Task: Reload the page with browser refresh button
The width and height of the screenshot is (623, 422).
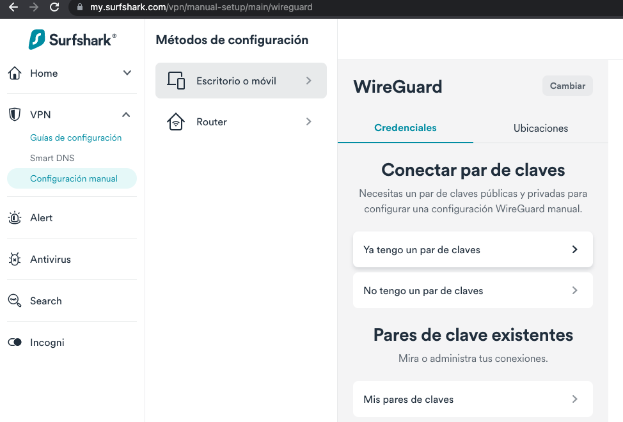Action: (x=54, y=8)
